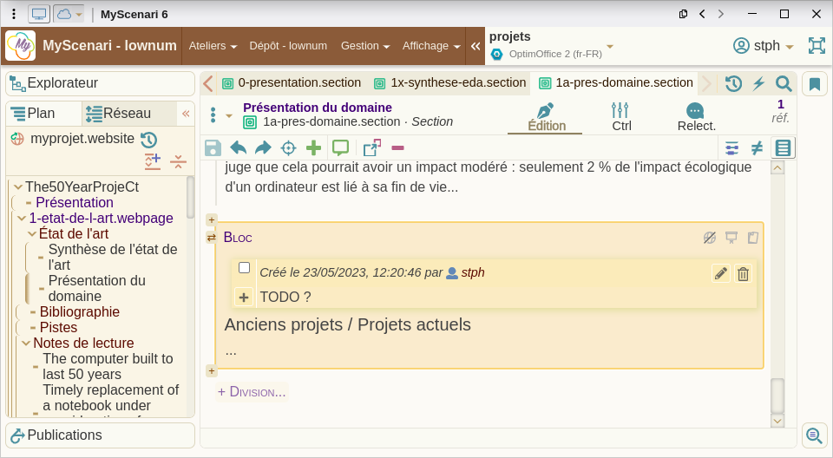Select Bibliographie in the plan tree
The height and width of the screenshot is (458, 833).
click(79, 312)
